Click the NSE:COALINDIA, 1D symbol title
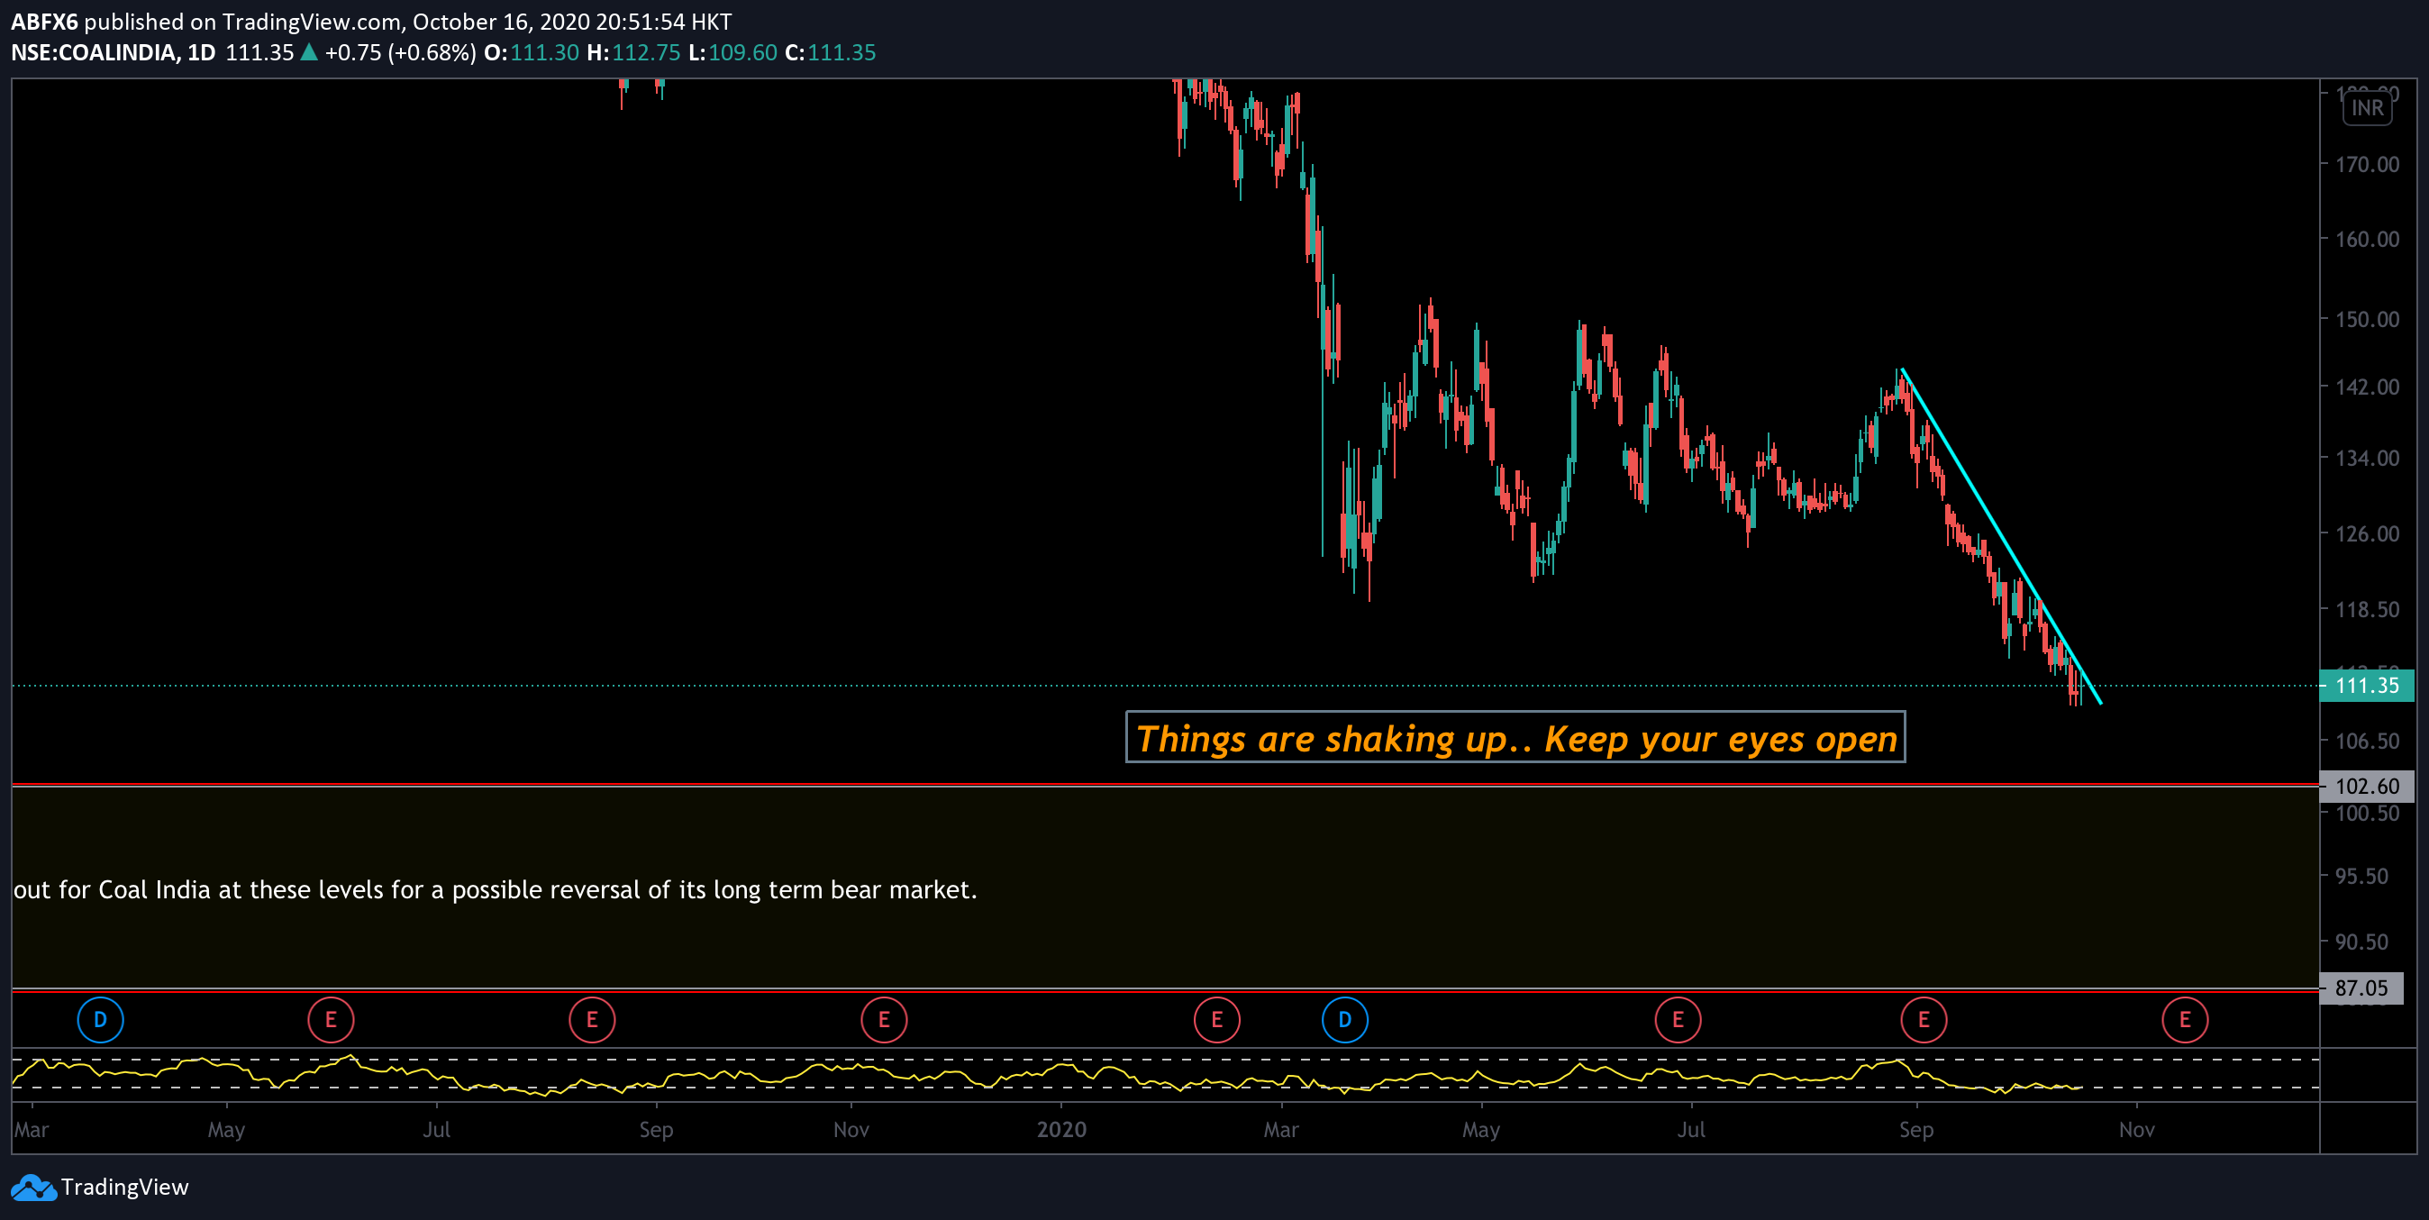This screenshot has height=1220, width=2429. pos(114,52)
